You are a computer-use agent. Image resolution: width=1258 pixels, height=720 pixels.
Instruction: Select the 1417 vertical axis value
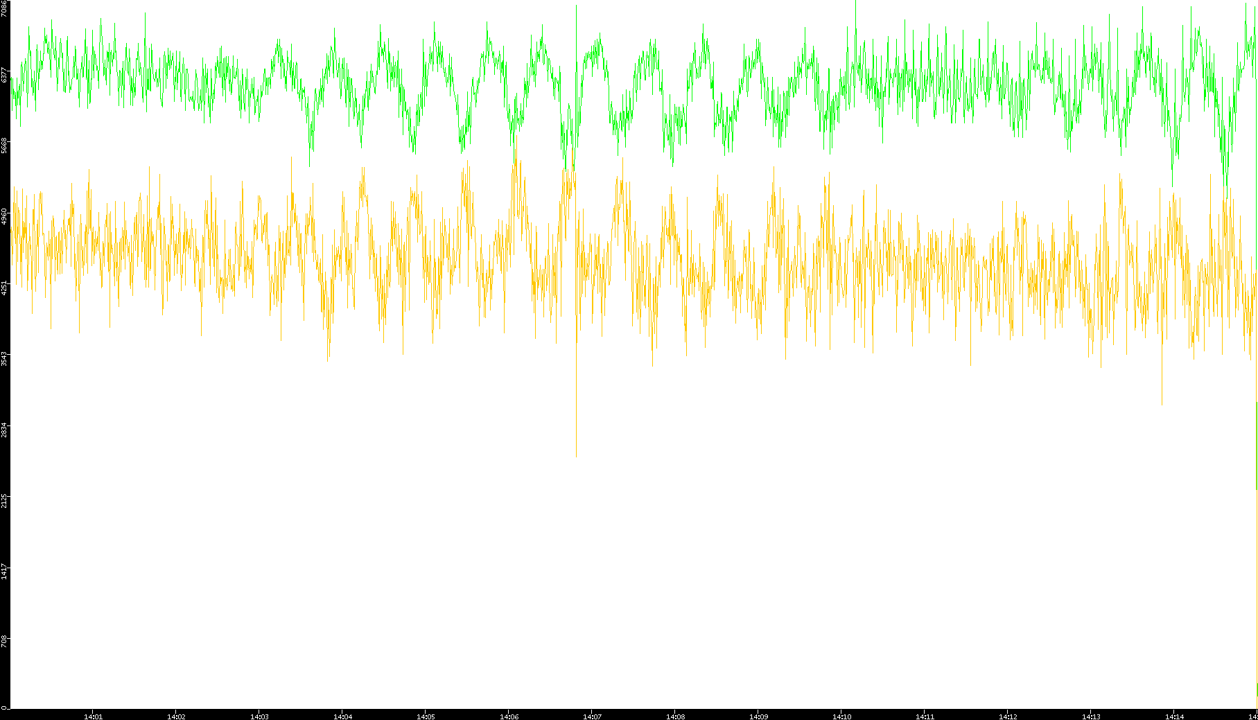click(x=4, y=572)
